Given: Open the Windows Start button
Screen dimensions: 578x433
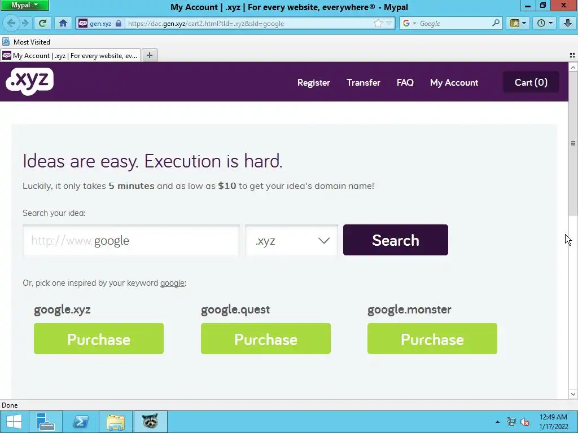Looking at the screenshot, I should [x=14, y=422].
